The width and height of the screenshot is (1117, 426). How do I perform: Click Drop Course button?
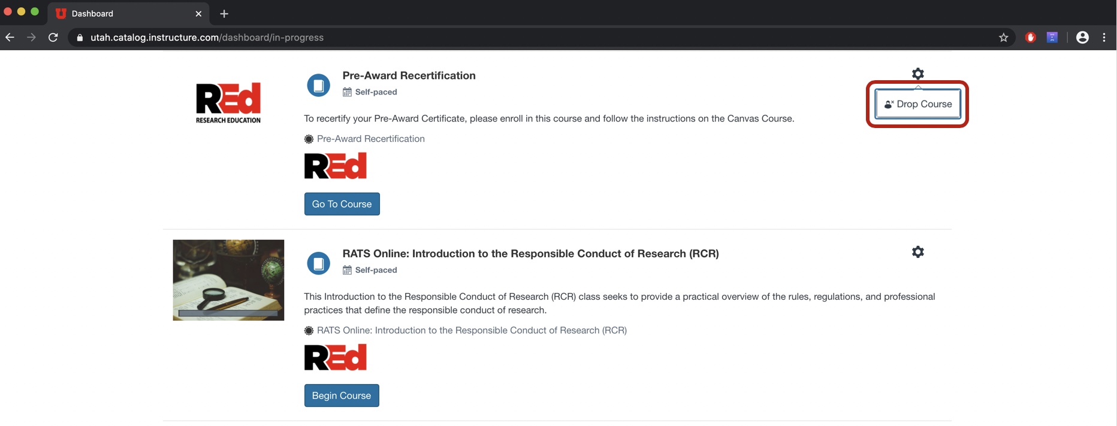(917, 104)
